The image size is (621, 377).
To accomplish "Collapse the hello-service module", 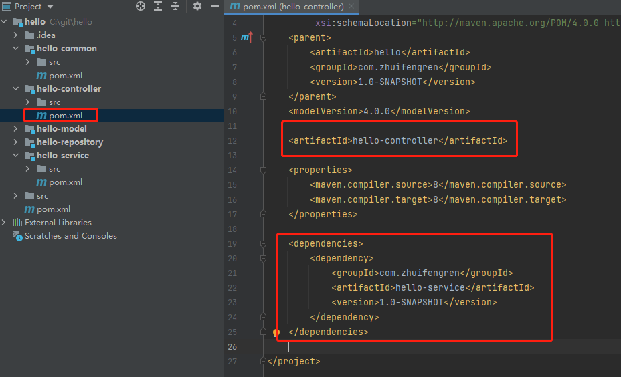I will pyautogui.click(x=16, y=156).
